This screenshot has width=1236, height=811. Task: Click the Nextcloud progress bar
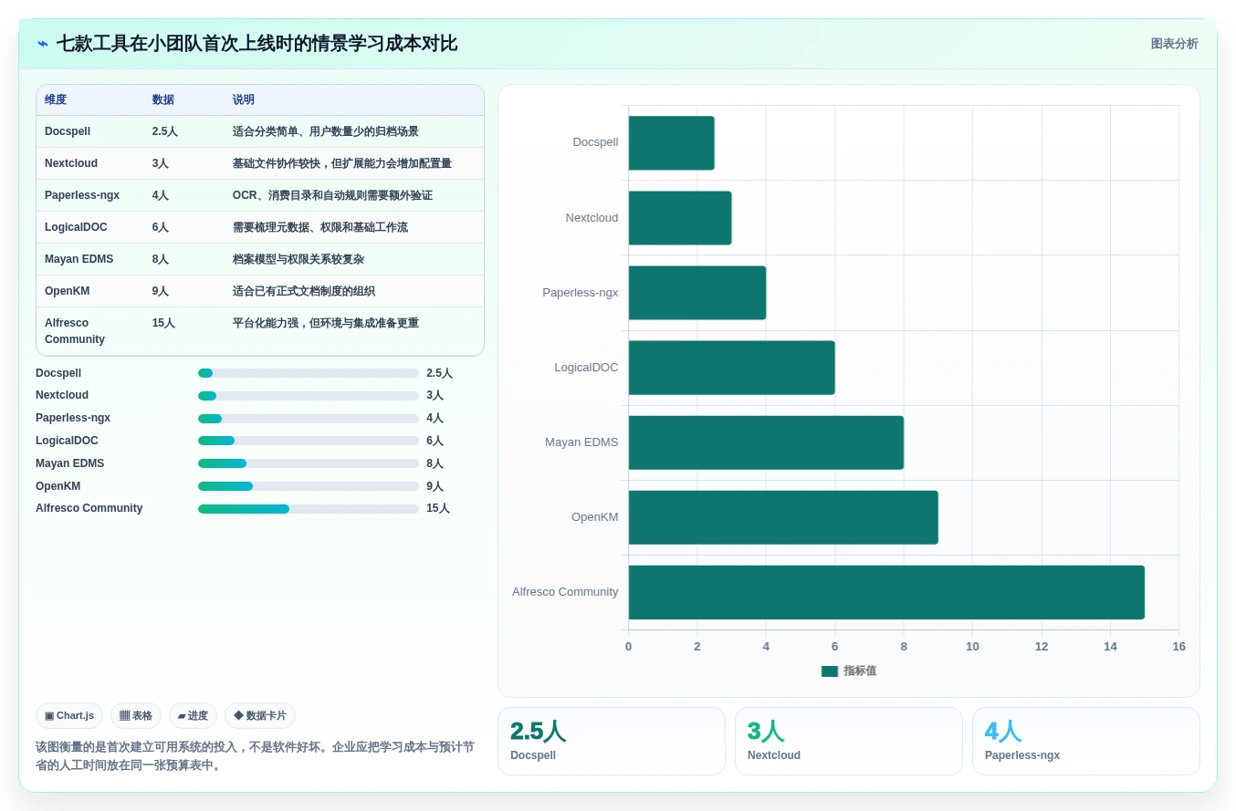[x=309, y=396]
